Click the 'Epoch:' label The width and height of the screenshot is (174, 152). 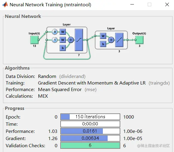click(x=13, y=117)
